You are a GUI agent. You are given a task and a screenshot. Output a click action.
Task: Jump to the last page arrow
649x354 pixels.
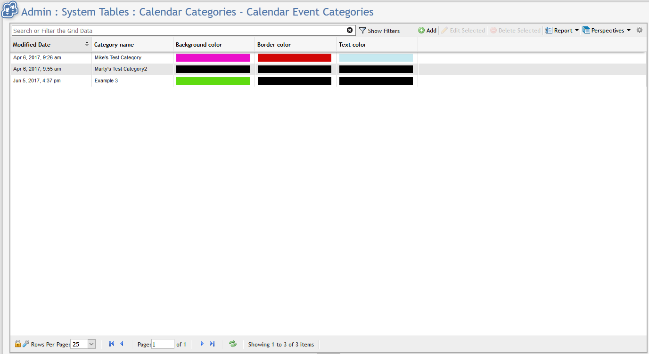(x=212, y=344)
